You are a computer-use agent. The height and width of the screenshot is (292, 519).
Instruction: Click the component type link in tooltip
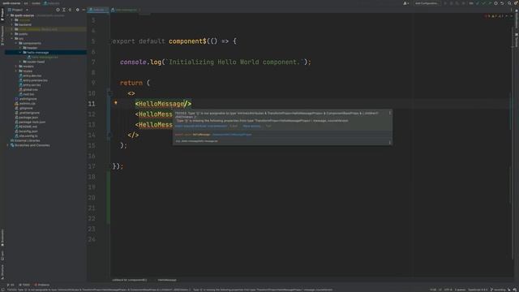[232, 135]
